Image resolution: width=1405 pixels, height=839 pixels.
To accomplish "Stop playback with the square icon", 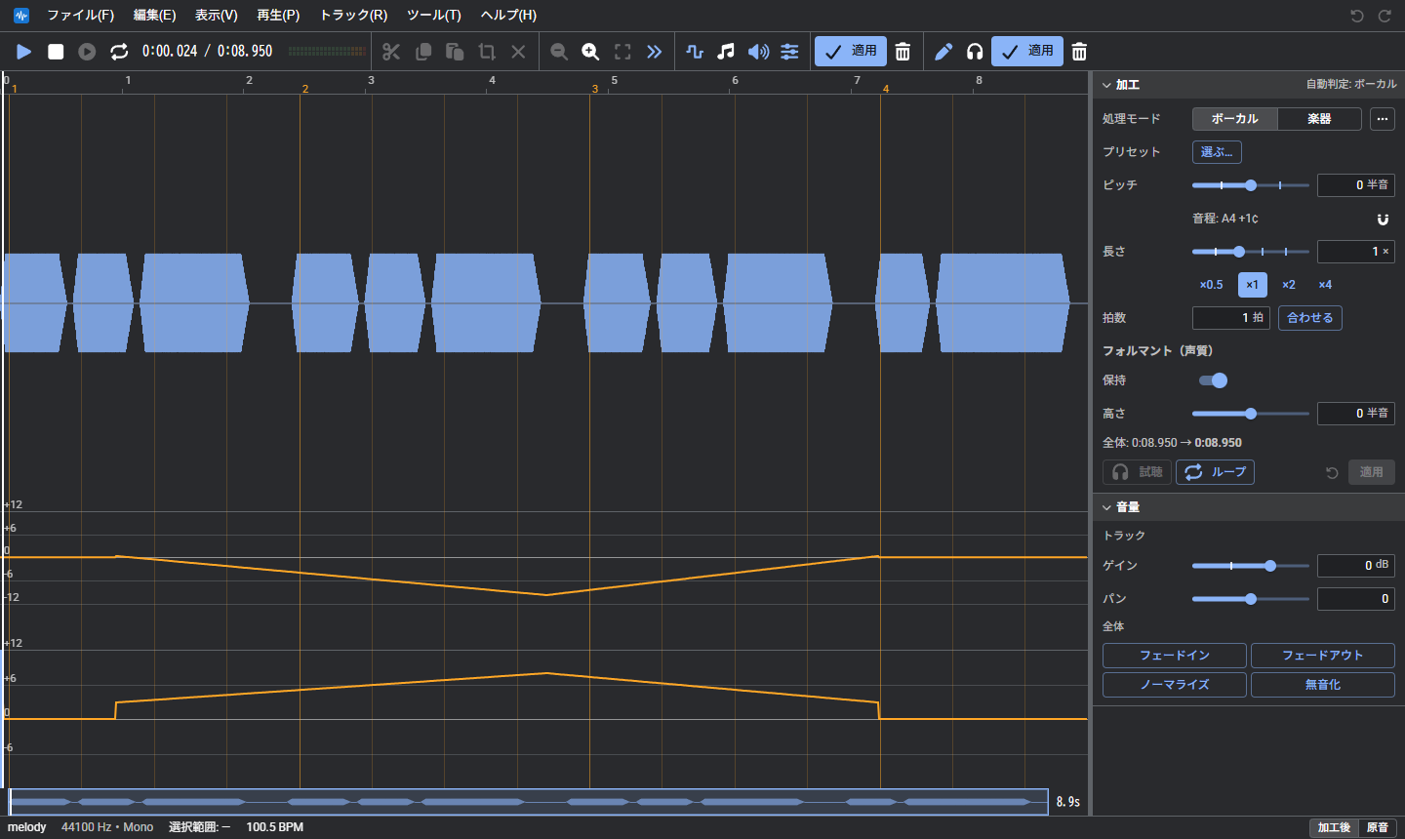I will (x=56, y=52).
